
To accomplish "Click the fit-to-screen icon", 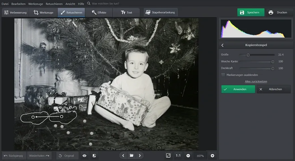I will click(x=168, y=156).
